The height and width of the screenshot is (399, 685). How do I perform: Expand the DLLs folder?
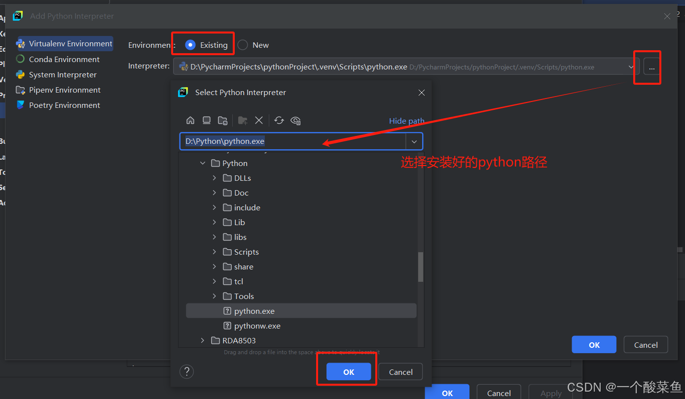tap(215, 178)
